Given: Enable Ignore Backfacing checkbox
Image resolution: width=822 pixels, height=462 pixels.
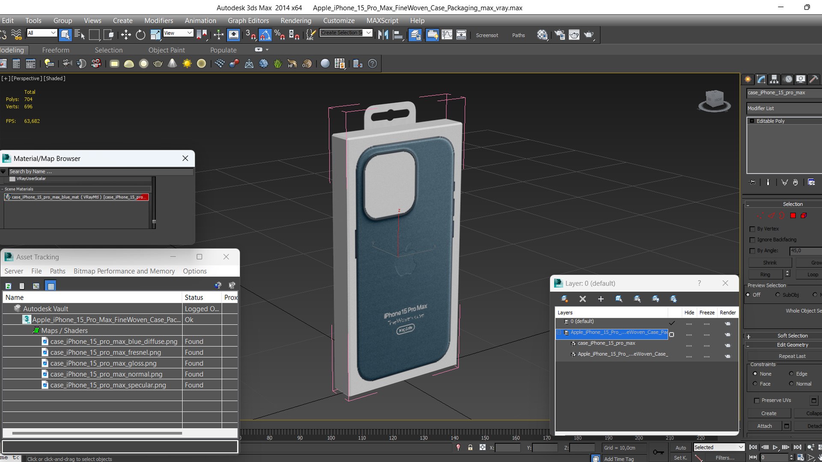Looking at the screenshot, I should point(752,240).
